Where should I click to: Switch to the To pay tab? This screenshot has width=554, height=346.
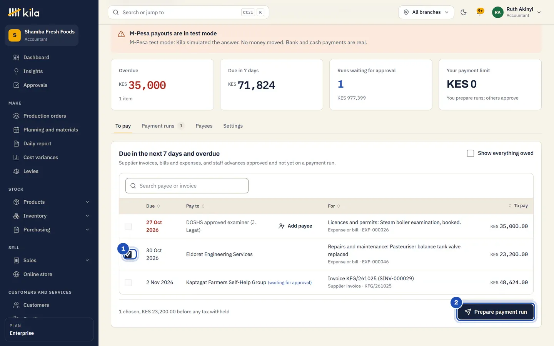[123, 126]
